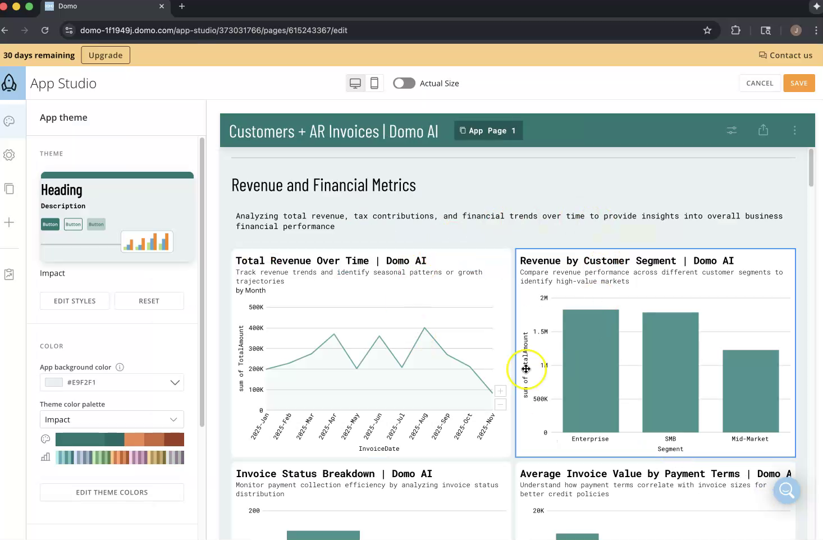
Task: Click the Upgrade button
Action: click(106, 55)
